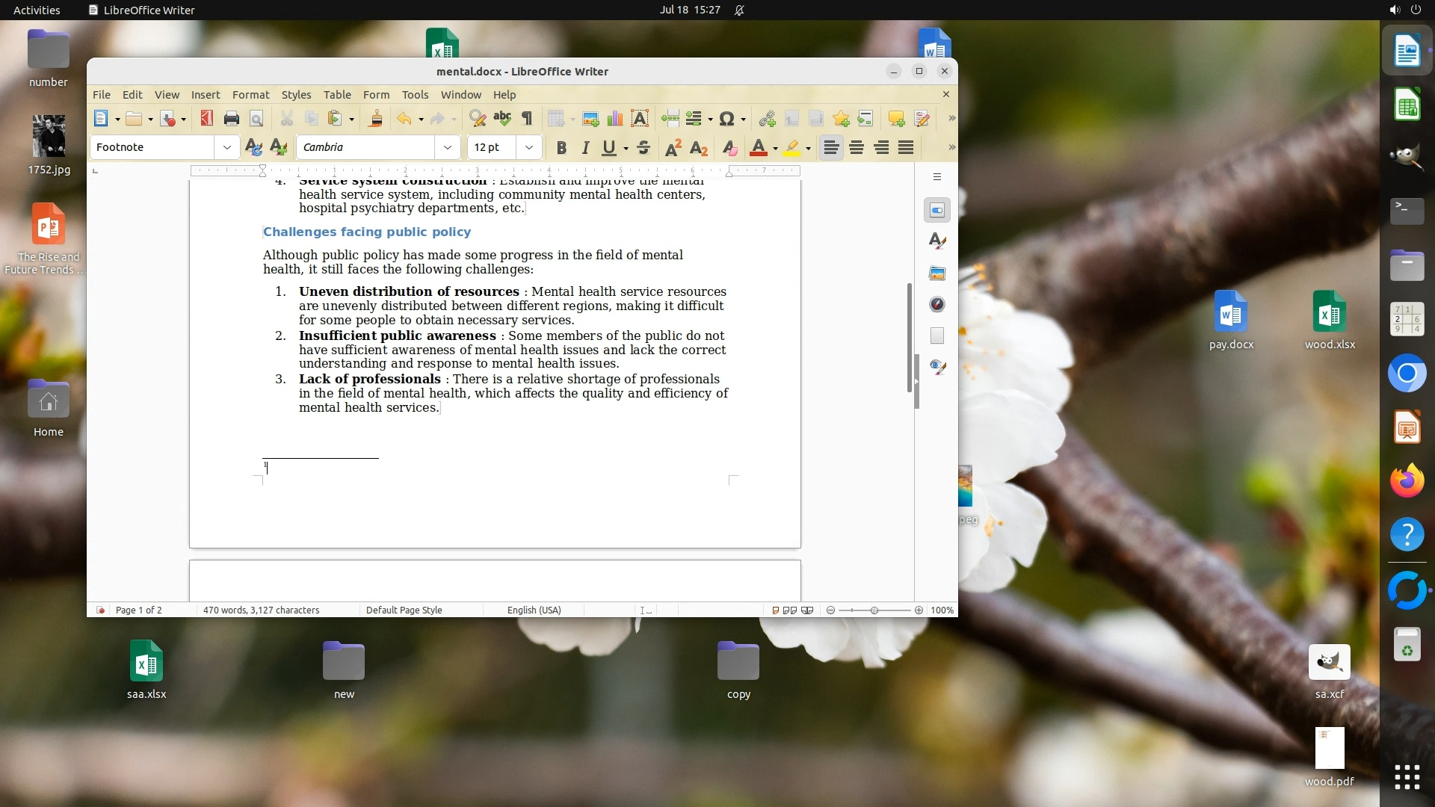Toggle Italic formatting
The image size is (1435, 807).
(585, 148)
